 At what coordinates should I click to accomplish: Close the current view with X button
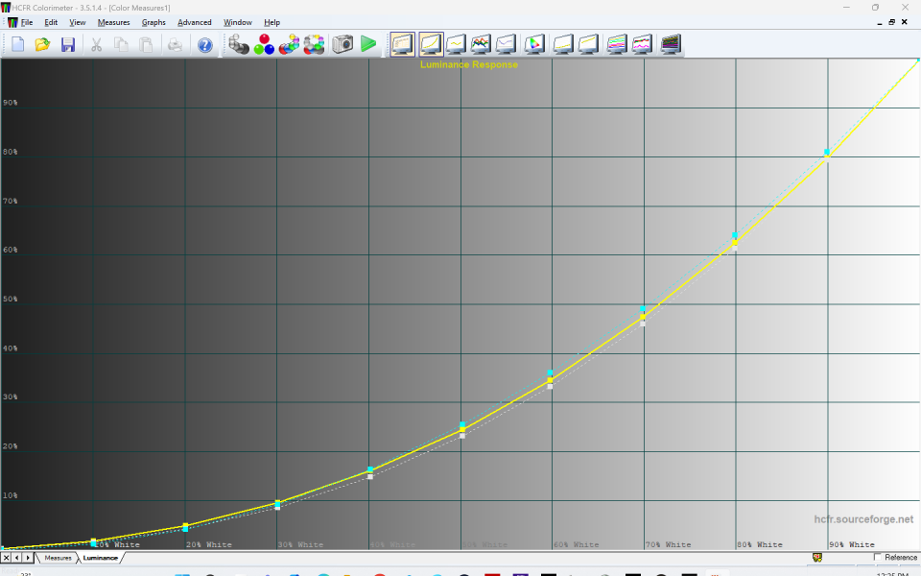(x=6, y=558)
